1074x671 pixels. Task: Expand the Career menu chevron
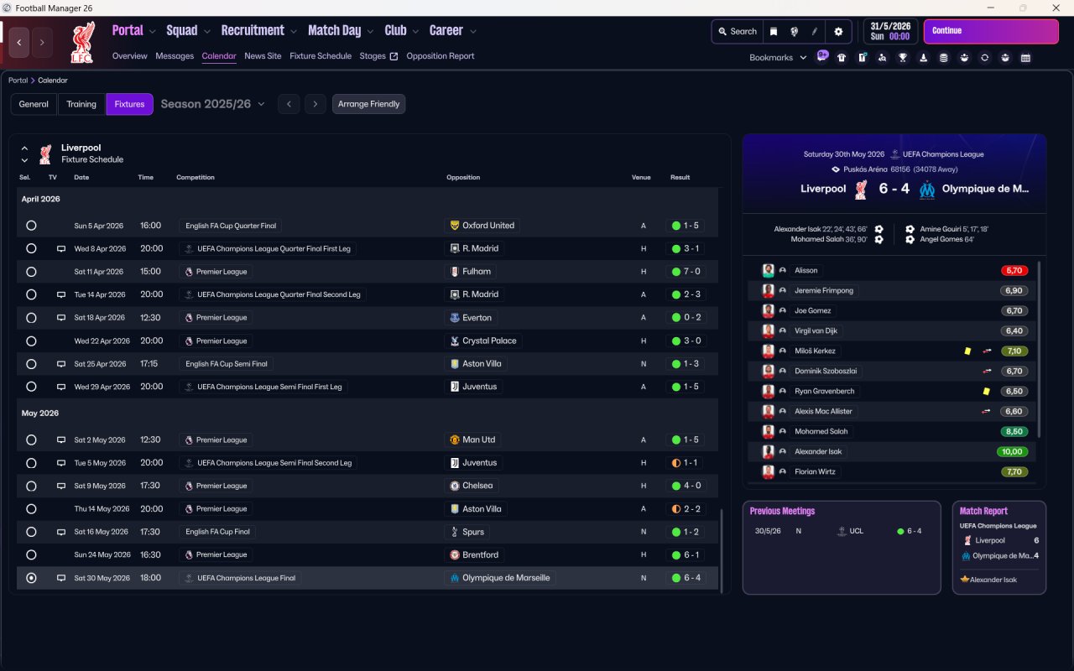click(473, 32)
